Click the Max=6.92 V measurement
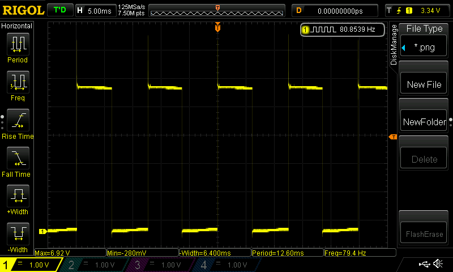Image resolution: width=453 pixels, height=272 pixels. [70, 253]
